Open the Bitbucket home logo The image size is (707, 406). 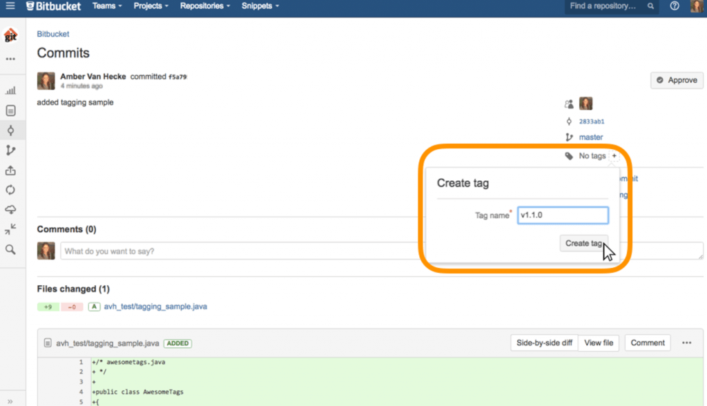tap(53, 7)
